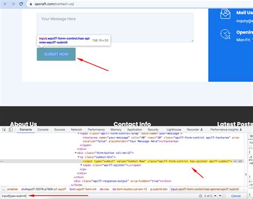Screen dimensions: 253x199
Task: Click the div.row breadcrumb
Action: (104, 189)
